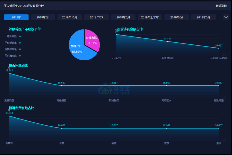Click the 33.33% pie value
This screenshot has height=155, width=232.
92,43
